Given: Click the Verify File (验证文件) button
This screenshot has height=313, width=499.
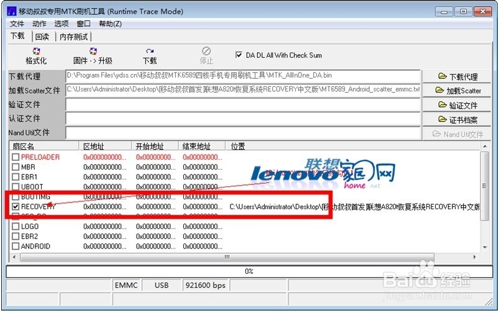Looking at the screenshot, I should tap(456, 105).
